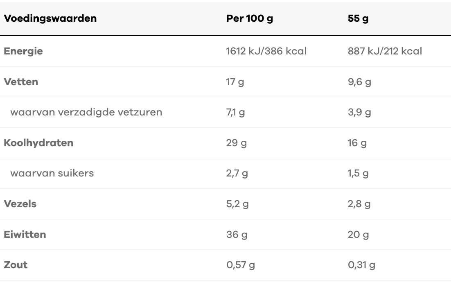This screenshot has width=451, height=294.
Task: Click the 1,5 g sugars value
Action: pyautogui.click(x=358, y=173)
